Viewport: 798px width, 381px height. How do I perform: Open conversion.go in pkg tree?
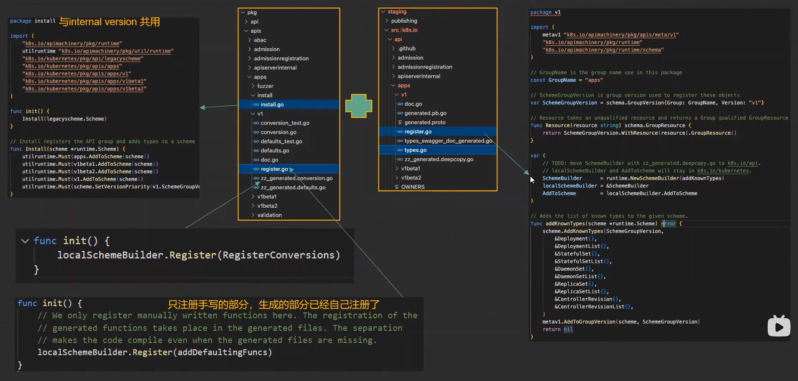(x=278, y=132)
